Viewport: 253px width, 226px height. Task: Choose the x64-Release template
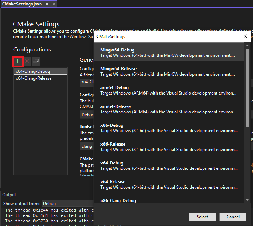tap(169, 185)
